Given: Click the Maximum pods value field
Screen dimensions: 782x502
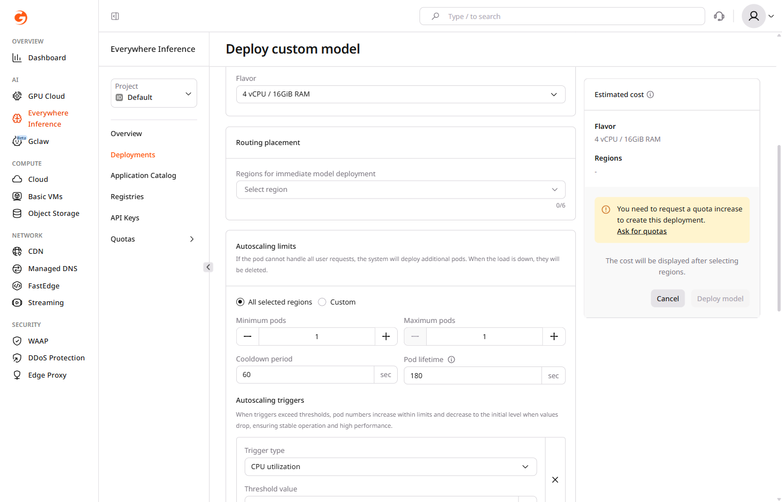Looking at the screenshot, I should (x=484, y=336).
